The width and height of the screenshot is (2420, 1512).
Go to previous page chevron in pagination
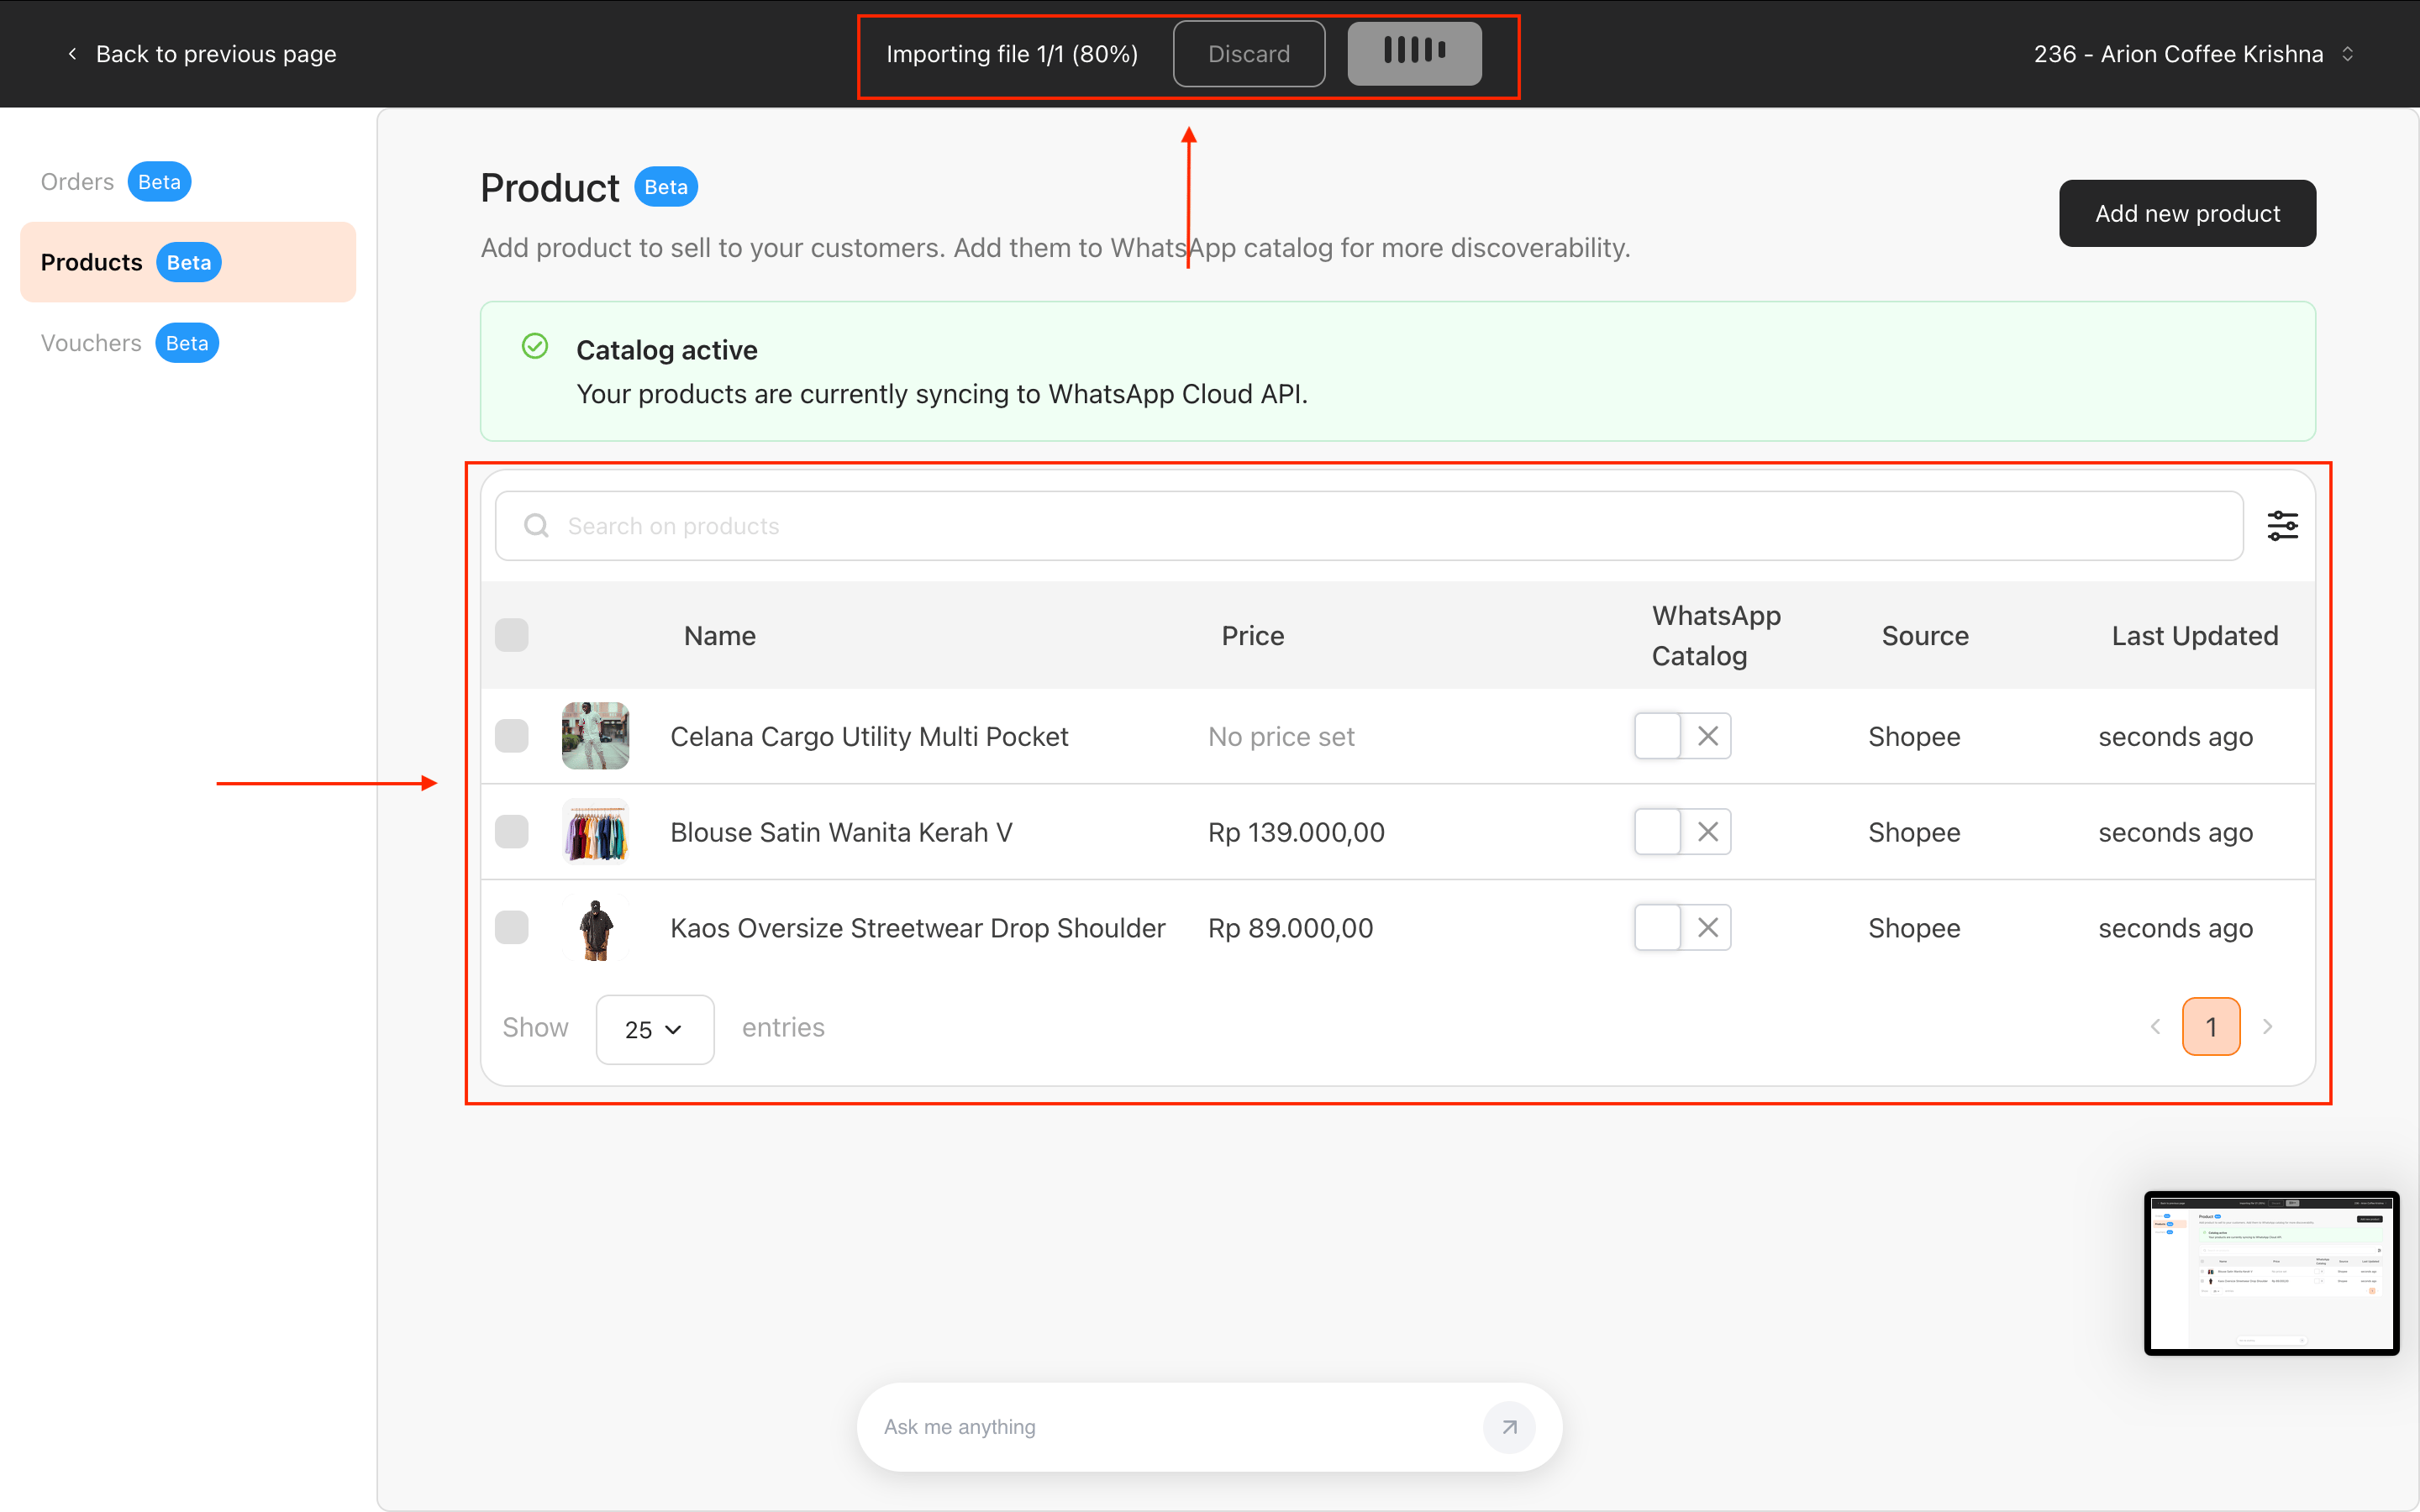point(2156,1027)
